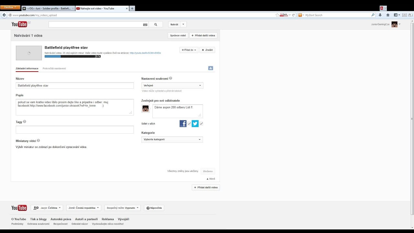Click the blue upload icon beside the tabs
This screenshot has height=233, width=414.
coord(211,68)
